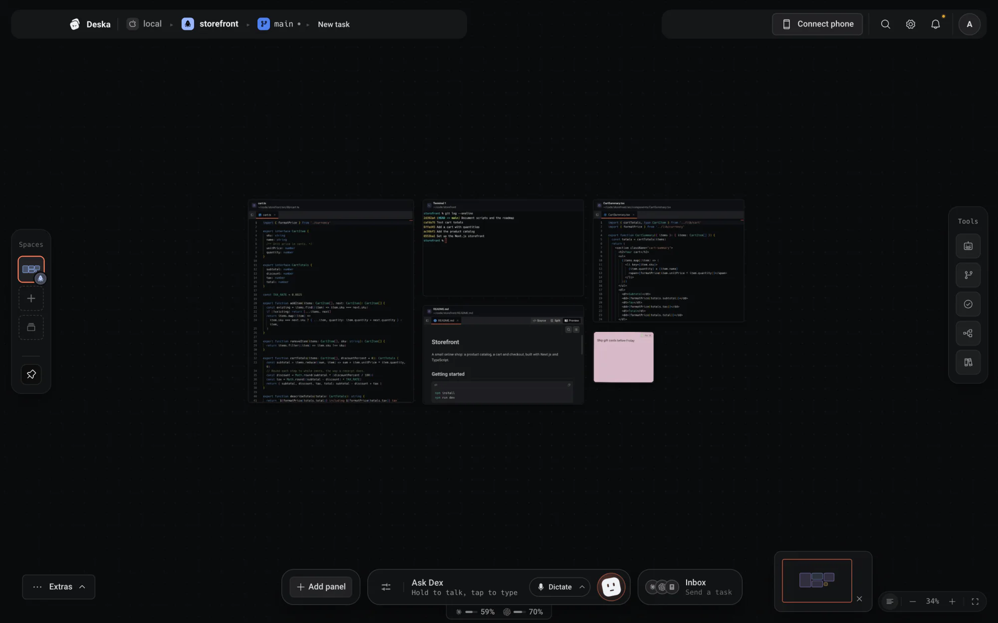
Task: Click the Dex mascot face button
Action: (611, 587)
